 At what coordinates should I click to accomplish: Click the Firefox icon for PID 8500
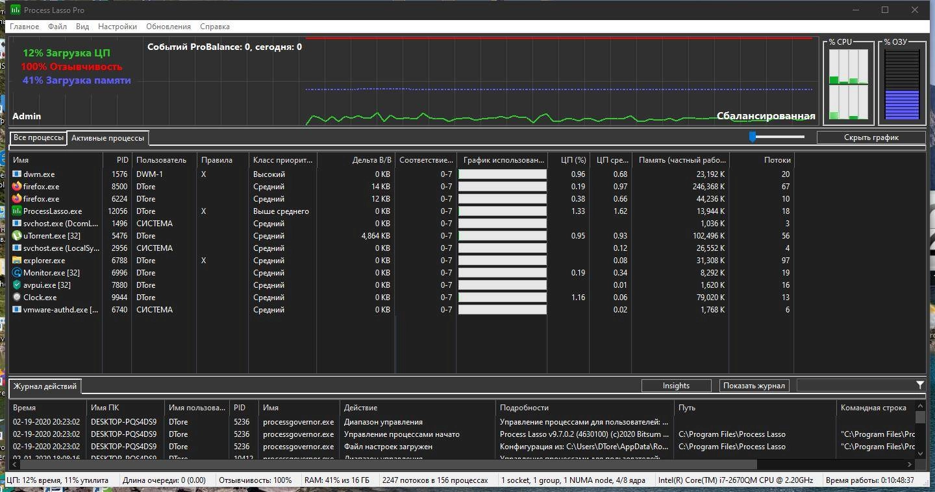click(17, 187)
